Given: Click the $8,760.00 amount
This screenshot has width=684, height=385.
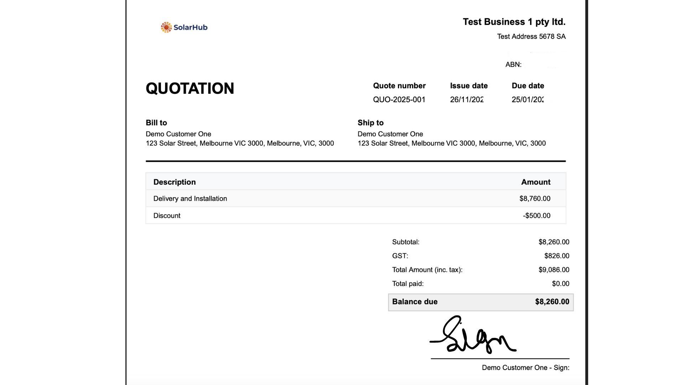Looking at the screenshot, I should coord(535,199).
